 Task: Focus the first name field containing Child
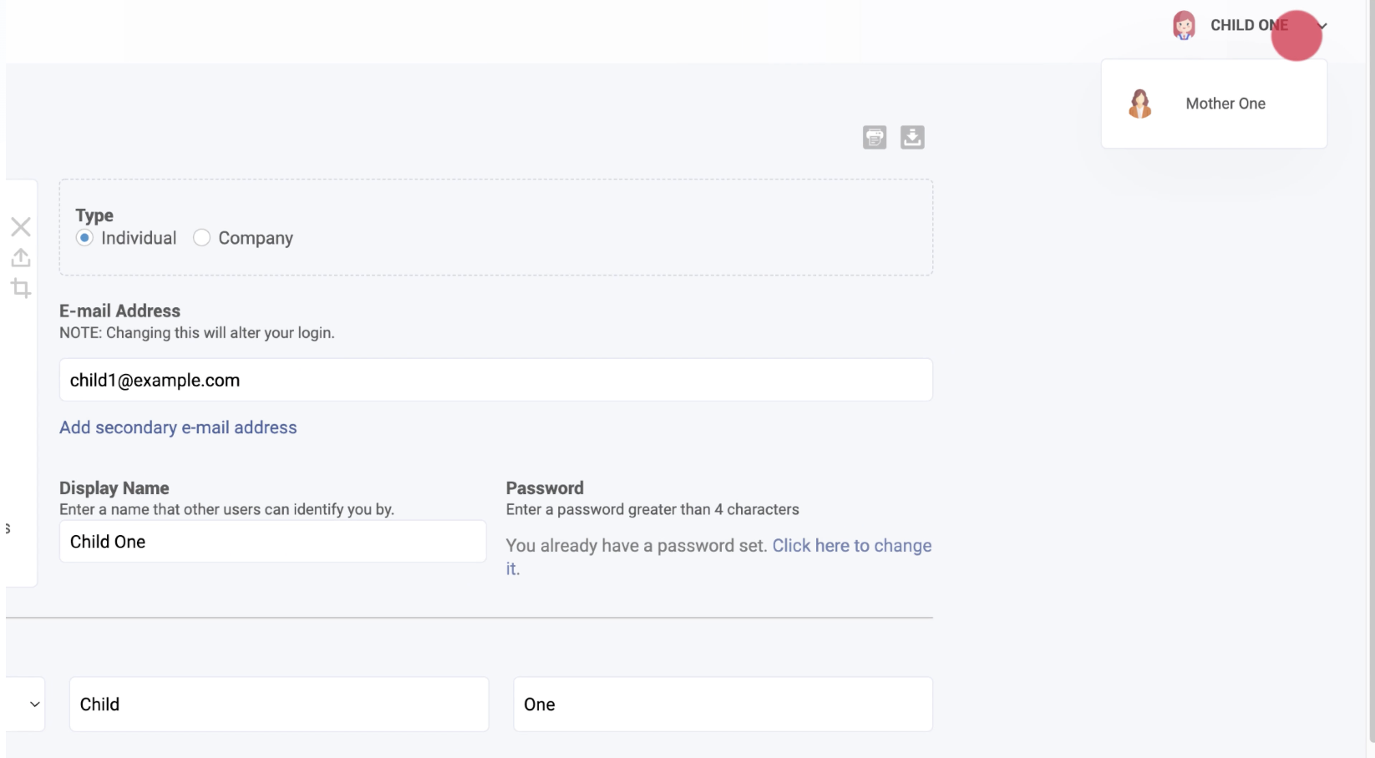tap(279, 705)
